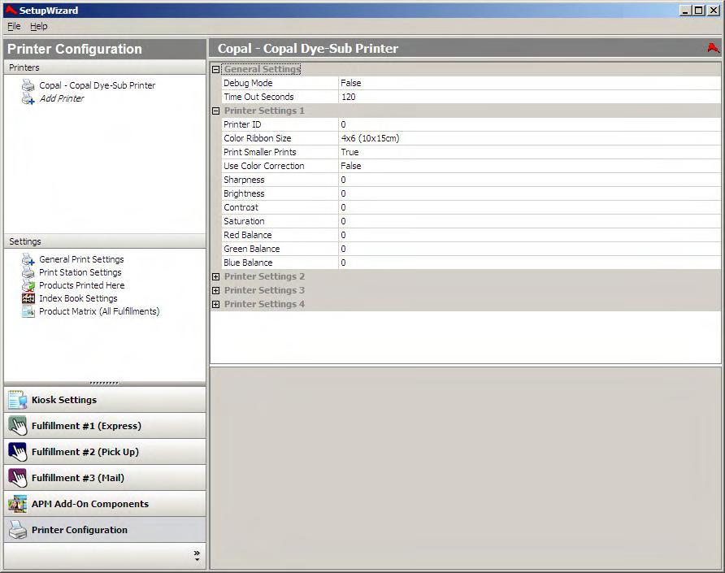Click the Kiosk Settings notepad icon
The width and height of the screenshot is (725, 573).
click(18, 400)
